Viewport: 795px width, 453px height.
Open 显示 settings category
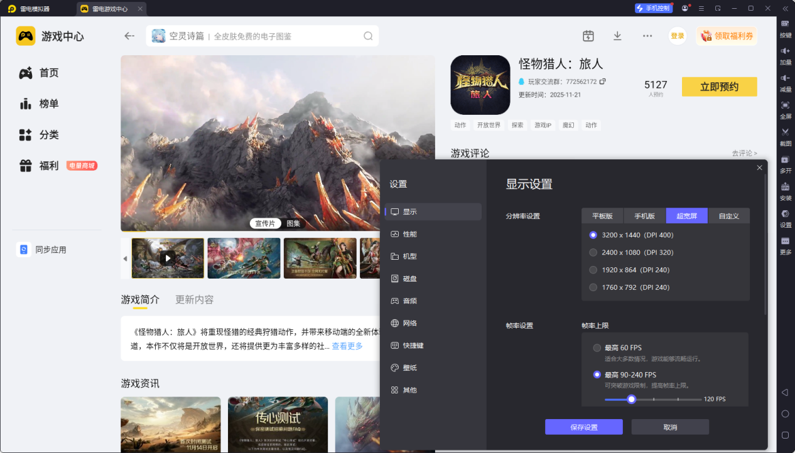click(x=433, y=211)
